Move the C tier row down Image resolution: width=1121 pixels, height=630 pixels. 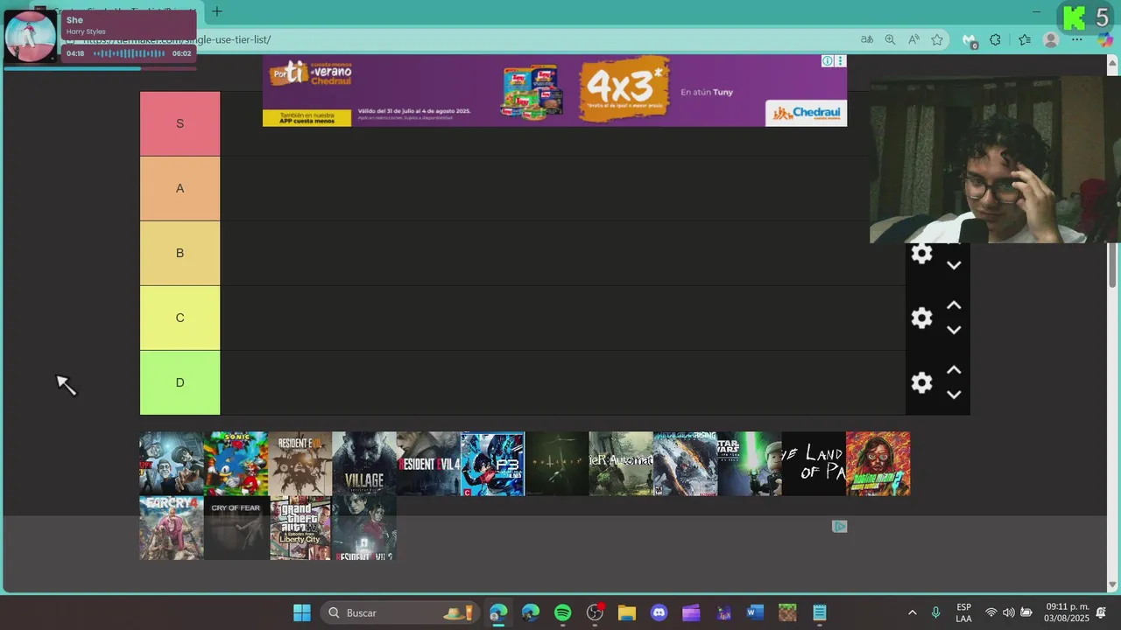click(x=954, y=330)
